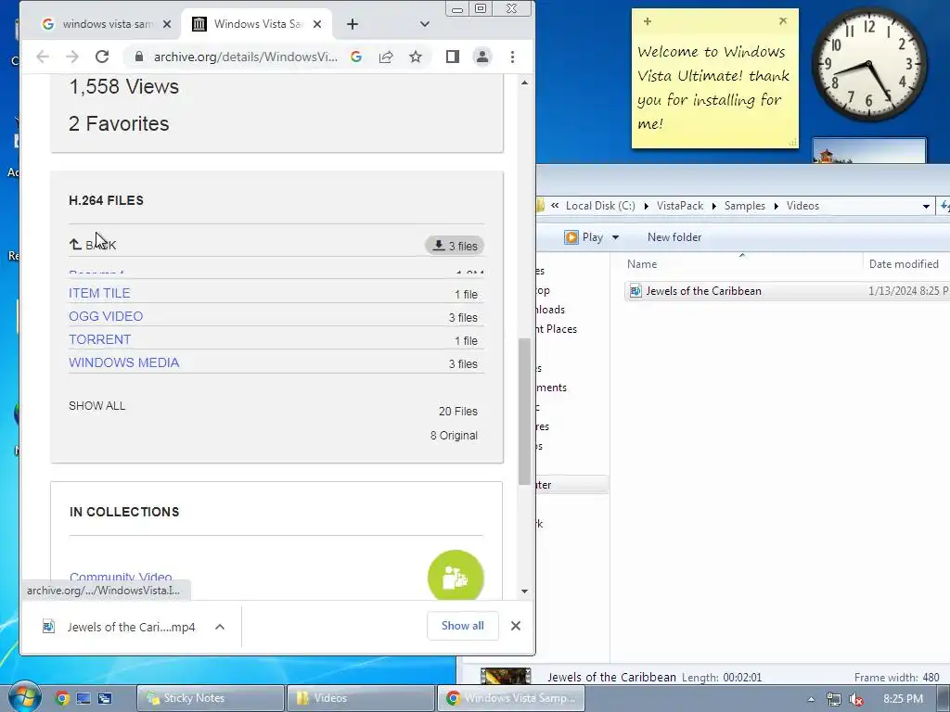Share this page using the share icon

(x=386, y=57)
